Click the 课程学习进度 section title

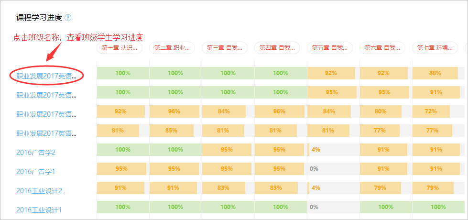point(39,18)
